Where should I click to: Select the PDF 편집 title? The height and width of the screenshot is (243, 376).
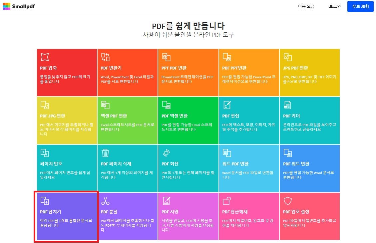(231, 116)
